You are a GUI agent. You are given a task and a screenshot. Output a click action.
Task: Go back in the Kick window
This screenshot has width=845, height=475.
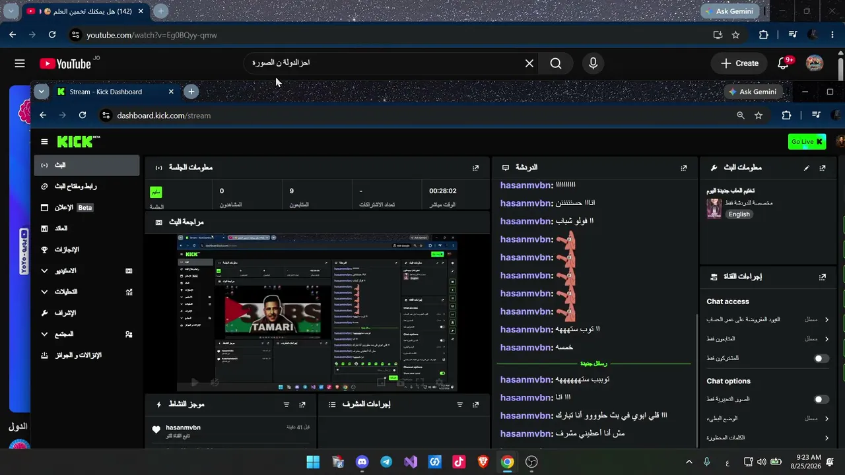click(43, 115)
